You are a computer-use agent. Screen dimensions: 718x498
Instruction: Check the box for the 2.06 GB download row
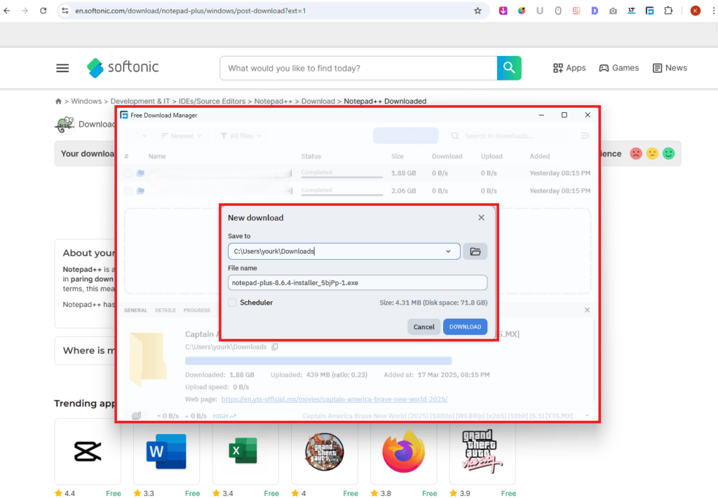click(x=128, y=191)
